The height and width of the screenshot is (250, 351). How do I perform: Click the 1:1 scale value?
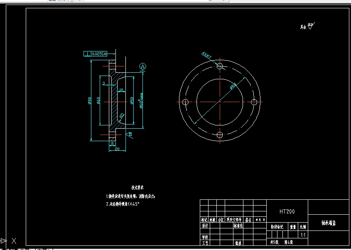[x=303, y=235]
